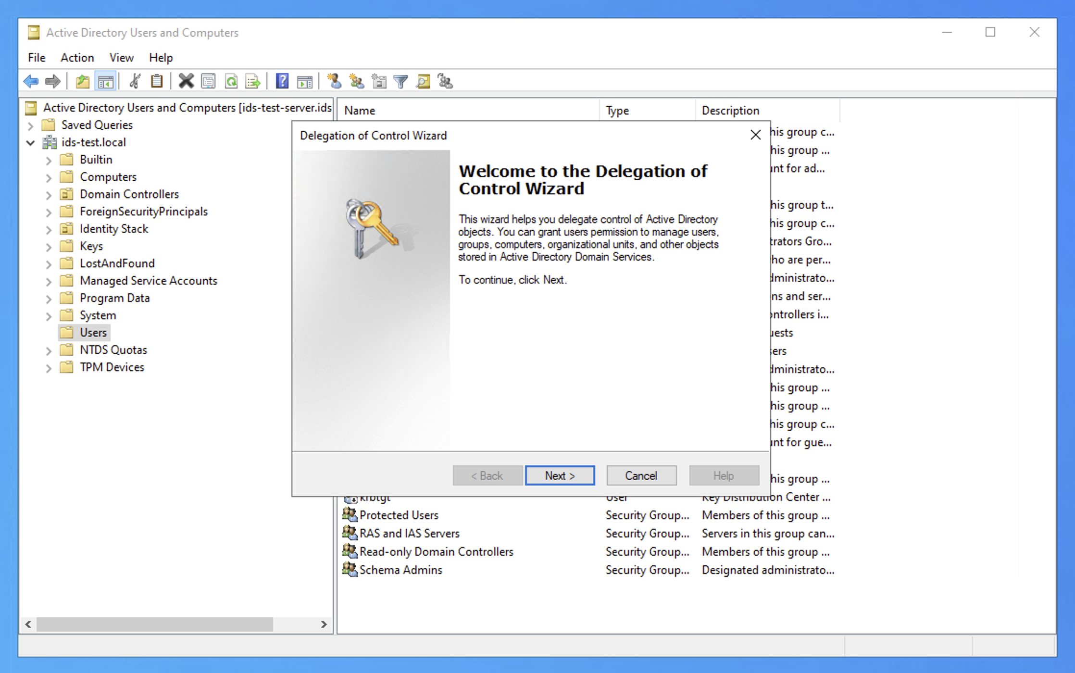1075x673 pixels.
Task: Expand the Saved Queries node
Action: (30, 125)
